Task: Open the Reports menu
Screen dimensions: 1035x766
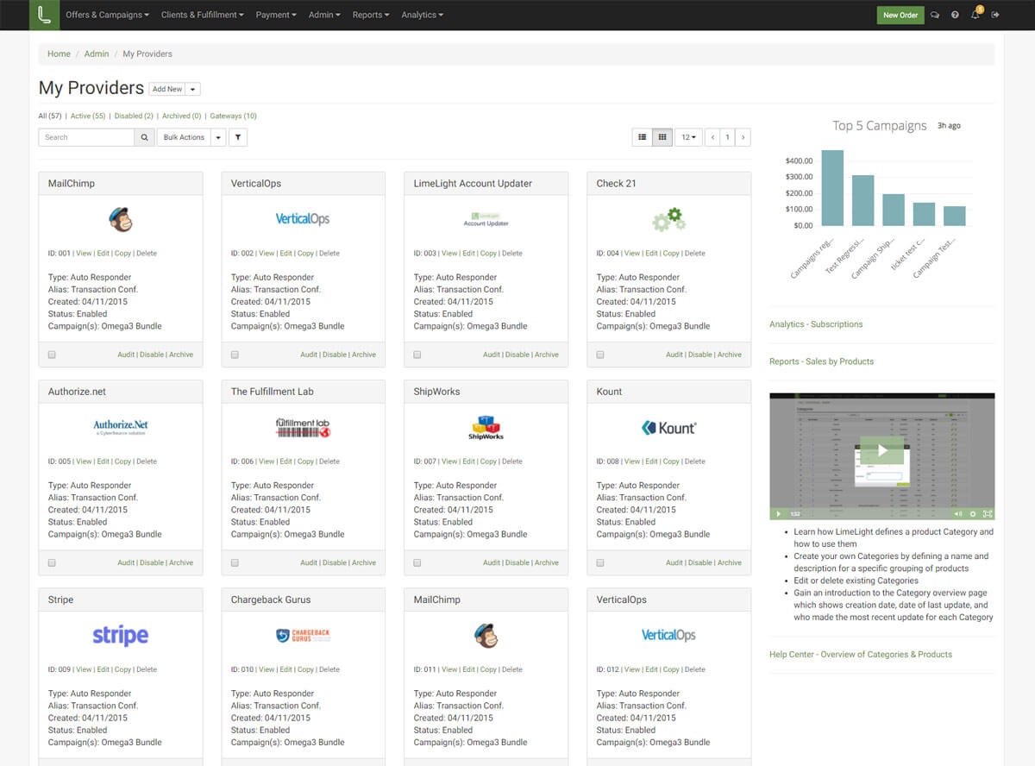Action: point(371,15)
